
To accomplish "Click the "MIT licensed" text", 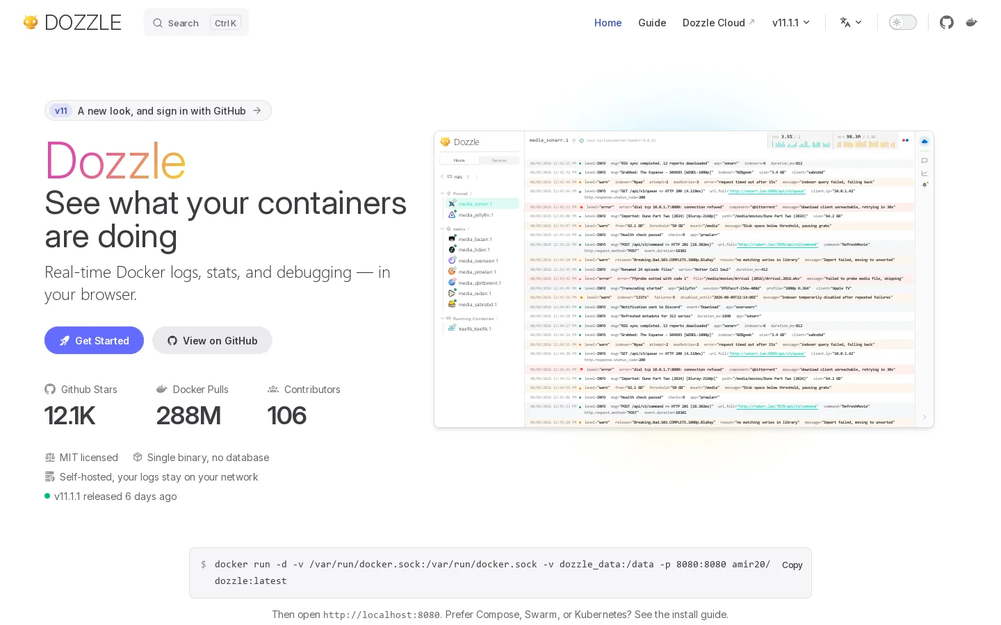I will point(89,458).
